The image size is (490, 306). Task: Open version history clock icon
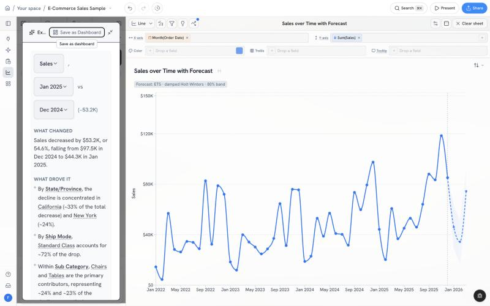pyautogui.click(x=157, y=8)
